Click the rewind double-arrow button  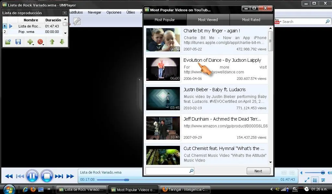point(9,176)
